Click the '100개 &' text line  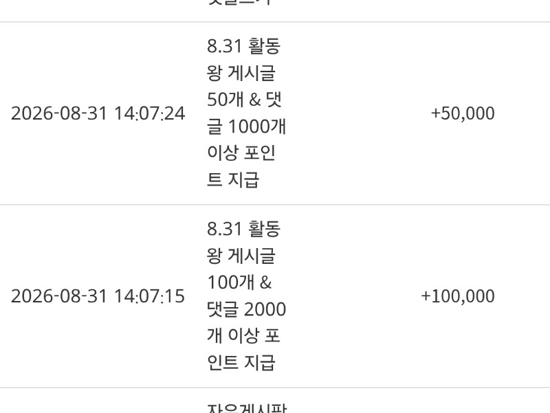(x=239, y=282)
